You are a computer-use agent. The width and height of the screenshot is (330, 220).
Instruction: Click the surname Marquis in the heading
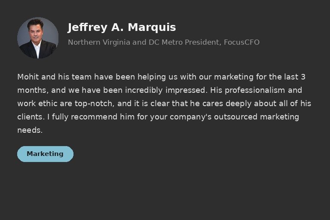click(x=152, y=28)
